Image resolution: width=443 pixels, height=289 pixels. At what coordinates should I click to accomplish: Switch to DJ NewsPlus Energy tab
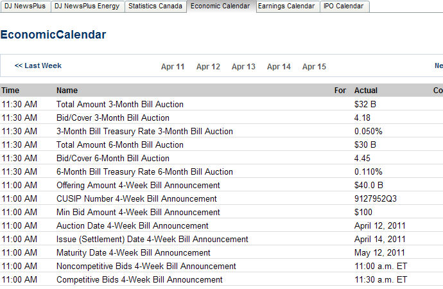[87, 6]
